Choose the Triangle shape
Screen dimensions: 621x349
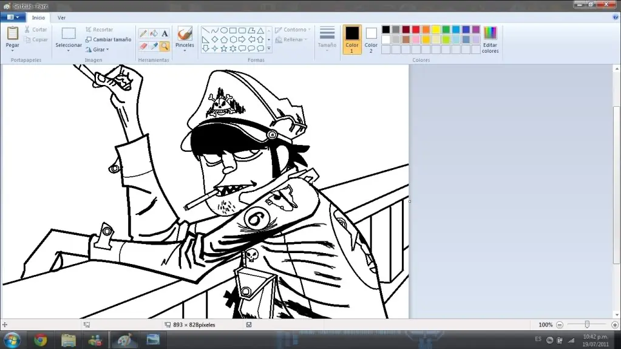coord(260,30)
